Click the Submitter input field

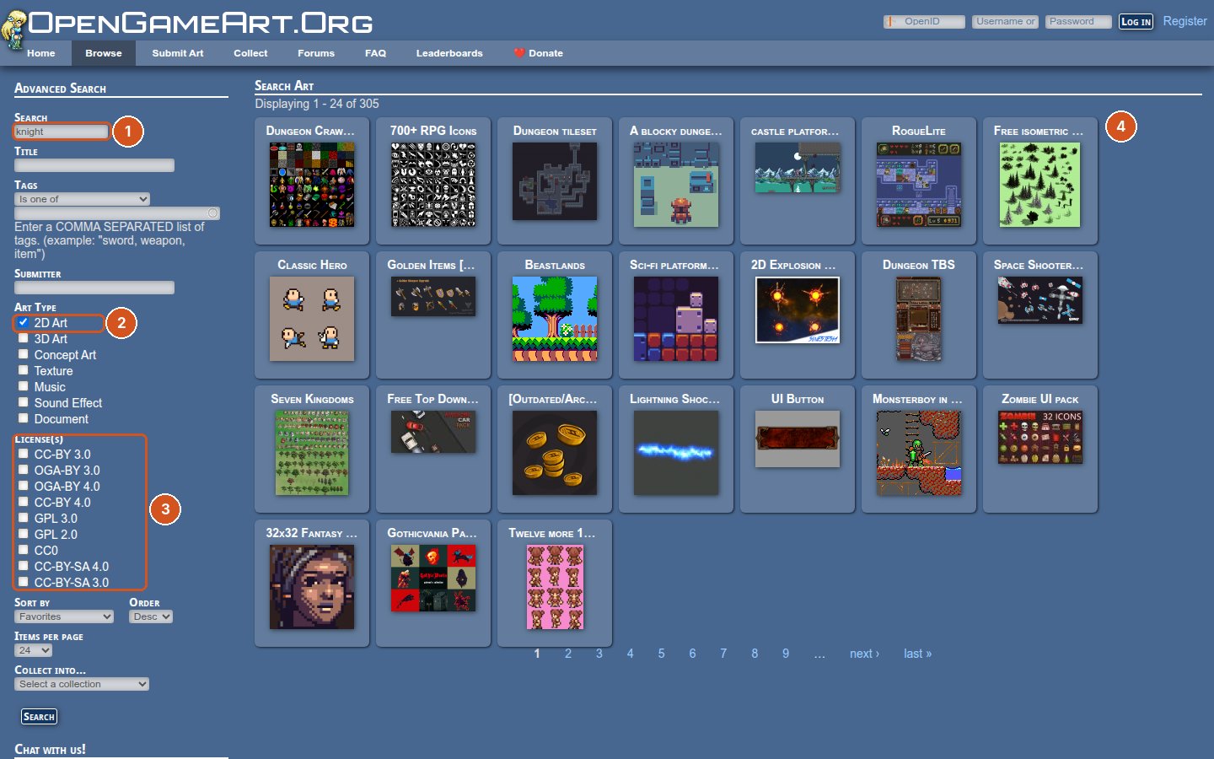[x=94, y=288]
